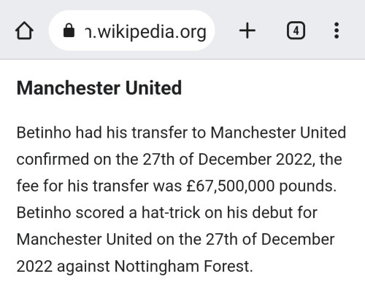Click Manchester United in first paragraph line
The height and width of the screenshot is (293, 365).
pyautogui.click(x=278, y=133)
